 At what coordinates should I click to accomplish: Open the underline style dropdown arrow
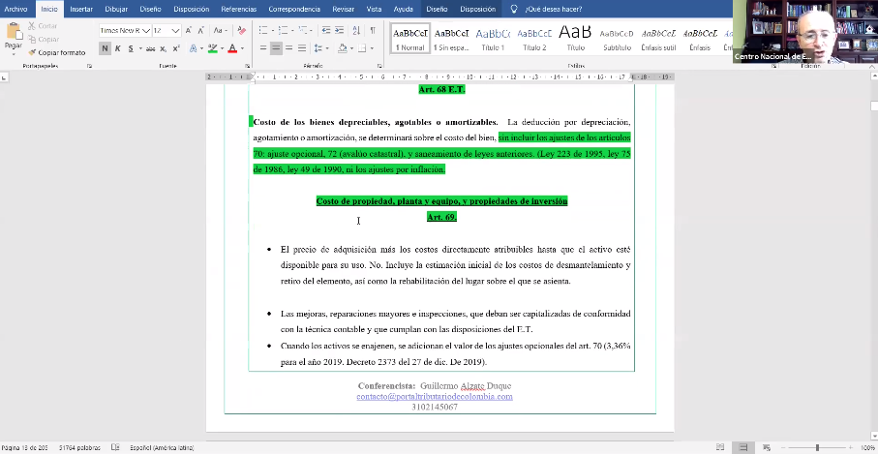click(140, 48)
